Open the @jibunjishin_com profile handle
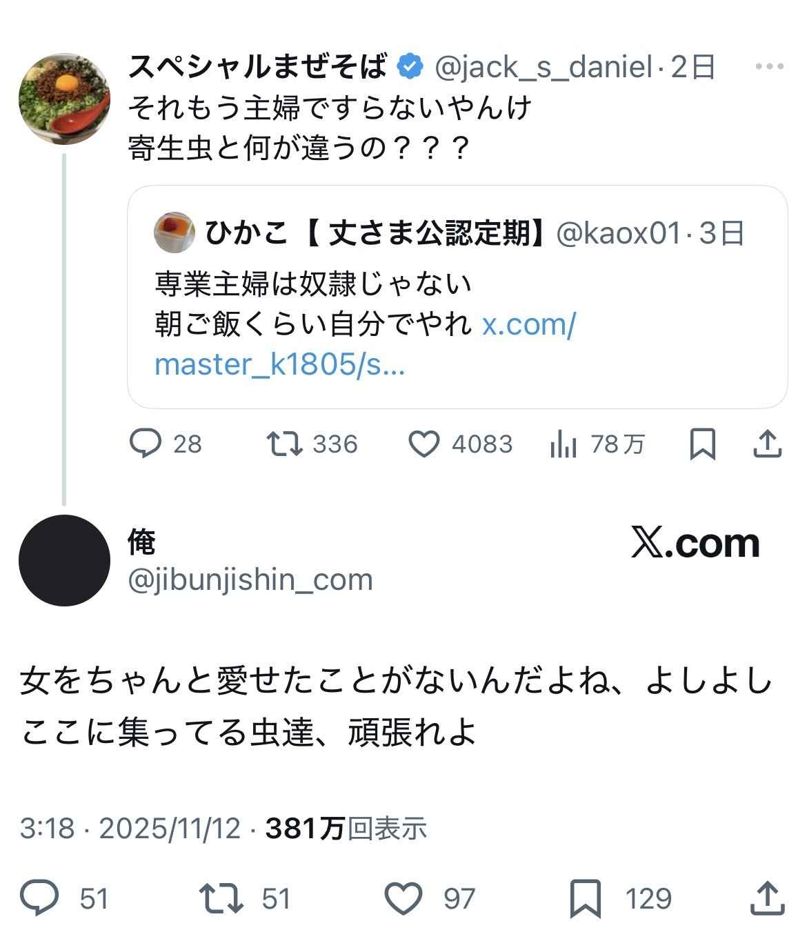This screenshot has height=930, width=807. (x=250, y=580)
